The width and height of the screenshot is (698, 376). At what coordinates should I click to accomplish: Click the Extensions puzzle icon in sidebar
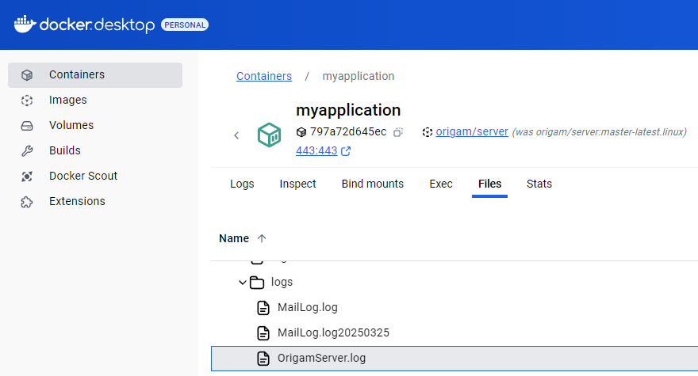pyautogui.click(x=27, y=202)
